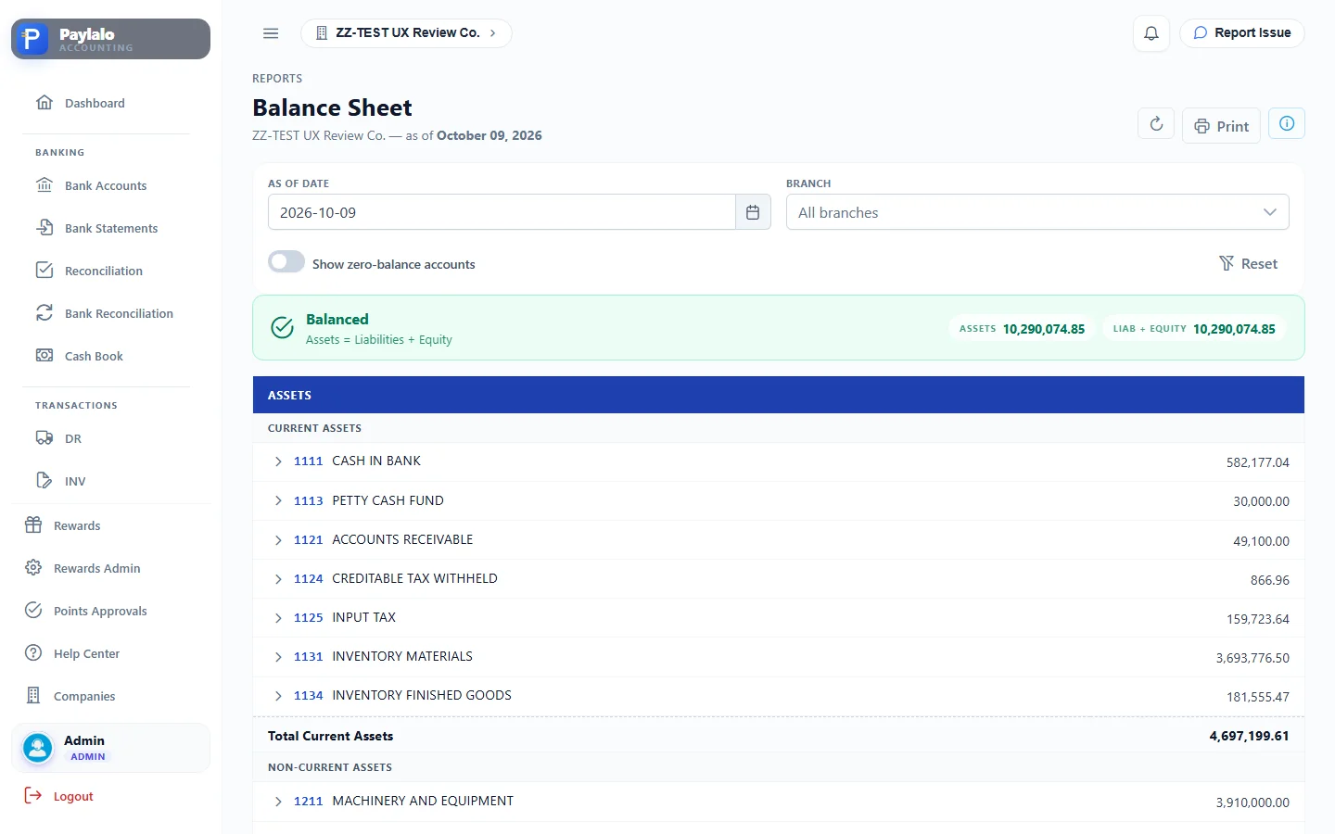Open the Branch dropdown

pyautogui.click(x=1037, y=212)
